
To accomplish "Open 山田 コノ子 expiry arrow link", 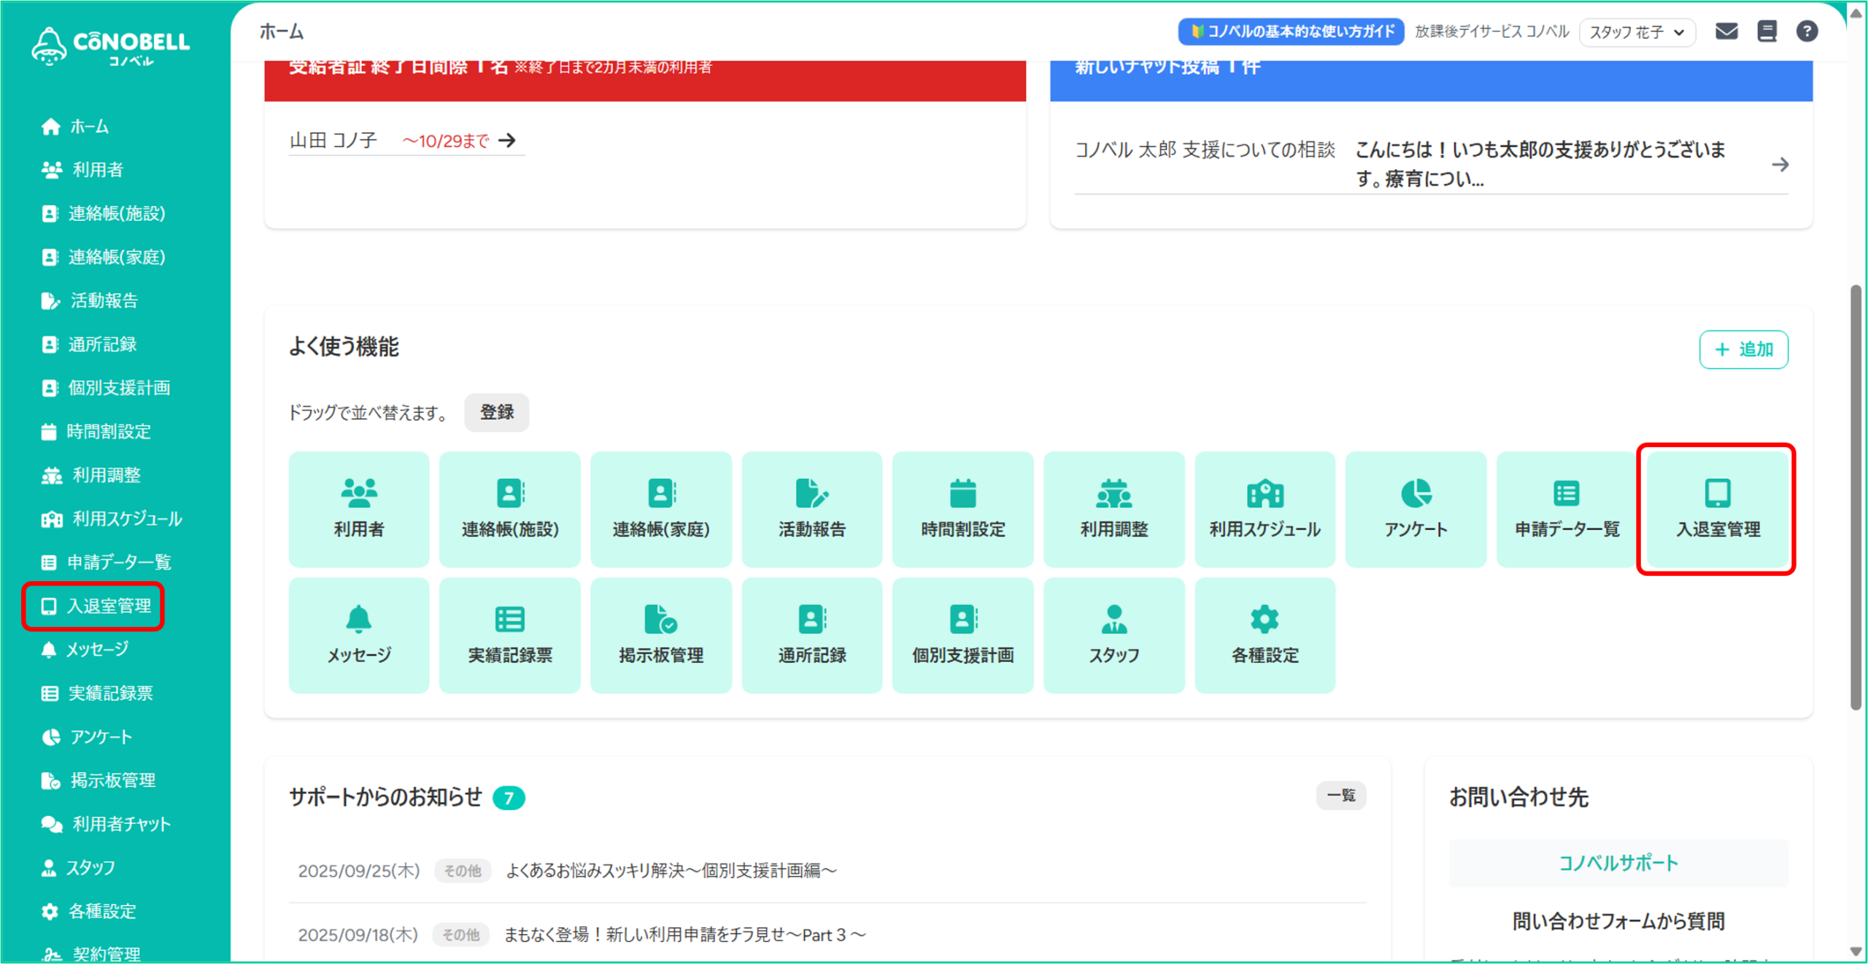I will point(506,140).
